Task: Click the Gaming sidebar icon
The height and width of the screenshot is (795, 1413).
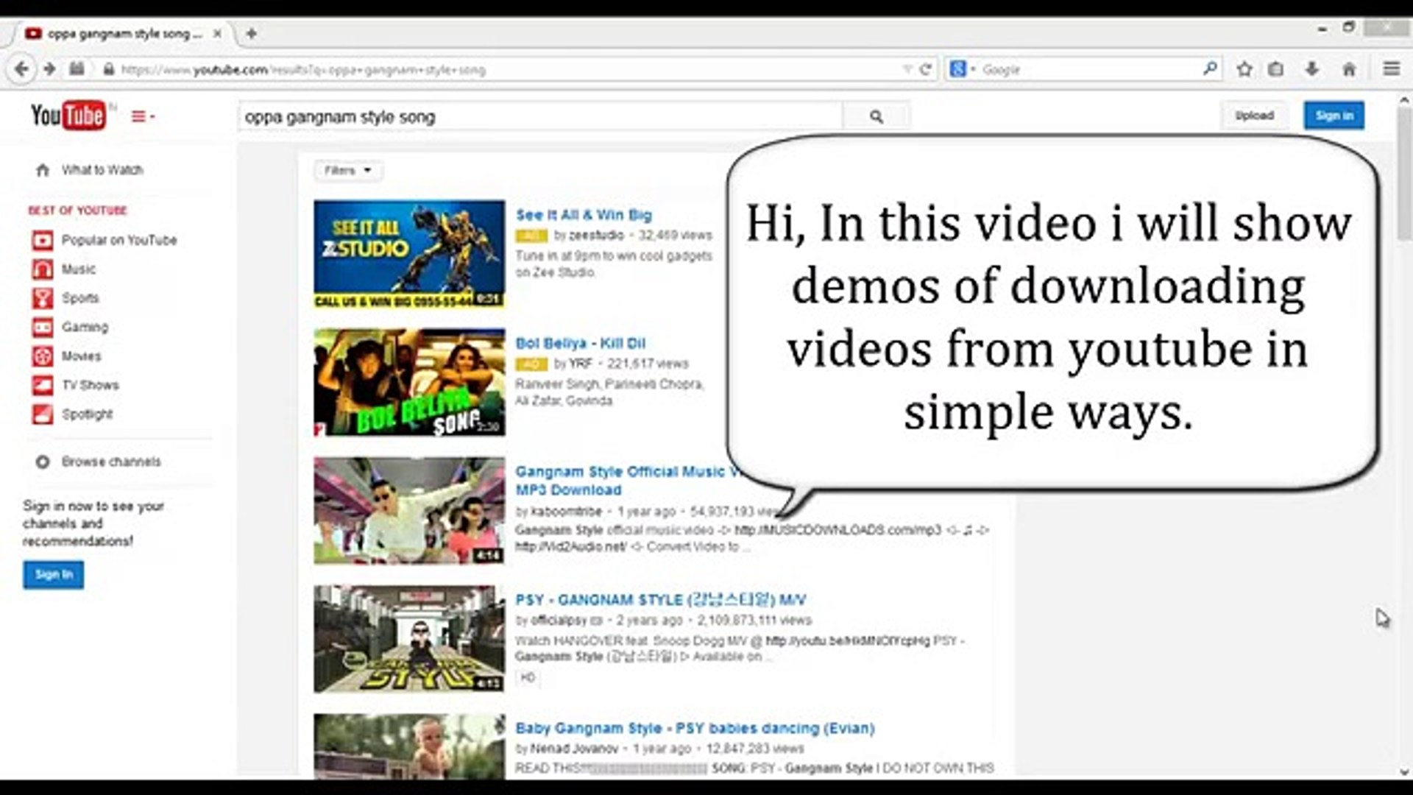Action: 43,327
